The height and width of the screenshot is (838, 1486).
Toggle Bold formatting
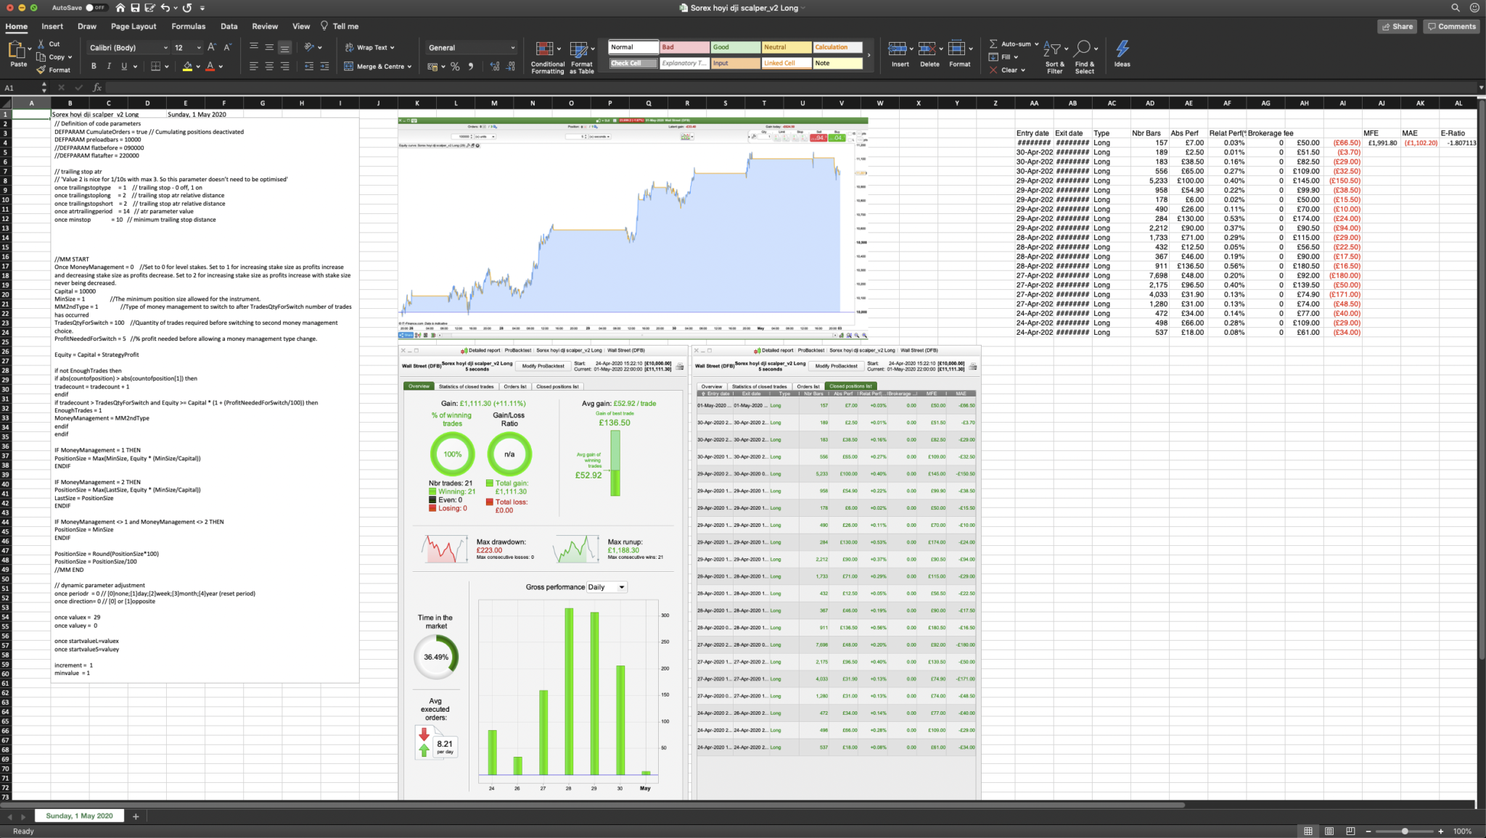tap(94, 67)
